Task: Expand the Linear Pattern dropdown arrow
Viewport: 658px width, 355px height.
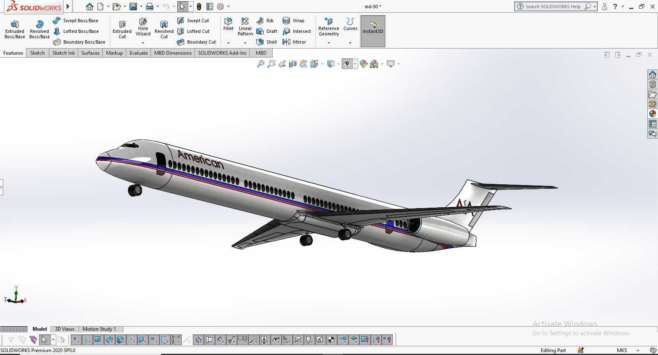Action: 245,42
